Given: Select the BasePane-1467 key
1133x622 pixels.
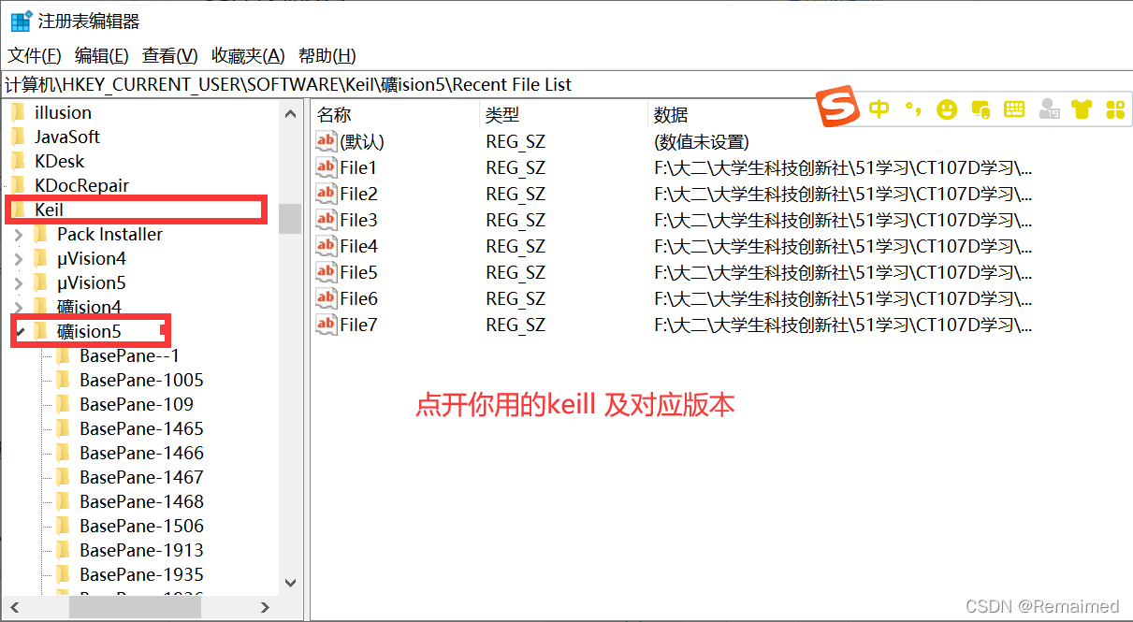Looking at the screenshot, I should click(x=141, y=477).
